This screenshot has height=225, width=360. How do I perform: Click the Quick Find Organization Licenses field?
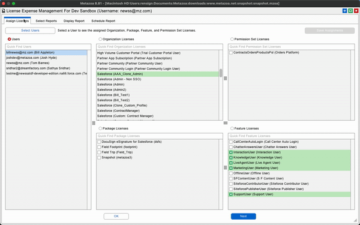pyautogui.click(x=160, y=47)
